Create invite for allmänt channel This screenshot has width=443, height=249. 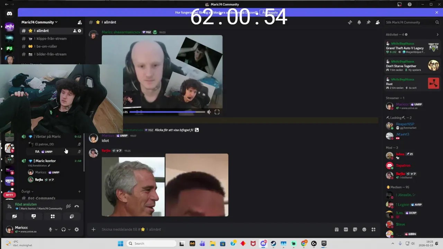(x=75, y=31)
